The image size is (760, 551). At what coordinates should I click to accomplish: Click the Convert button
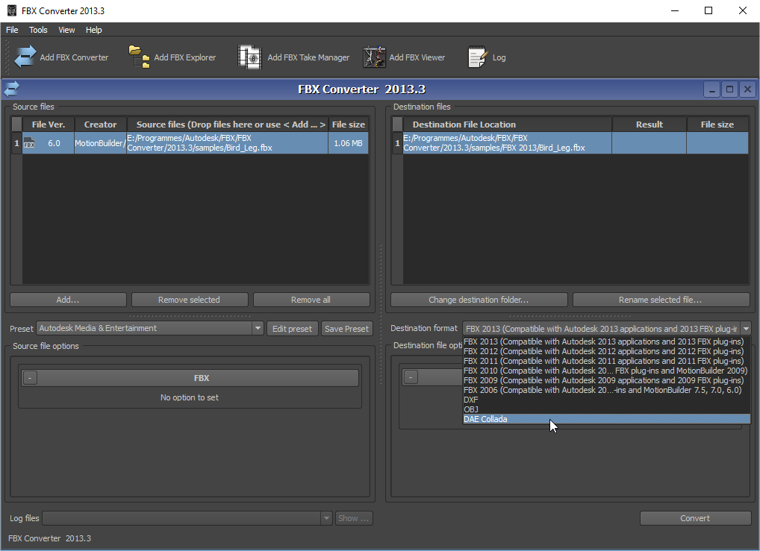(x=695, y=518)
